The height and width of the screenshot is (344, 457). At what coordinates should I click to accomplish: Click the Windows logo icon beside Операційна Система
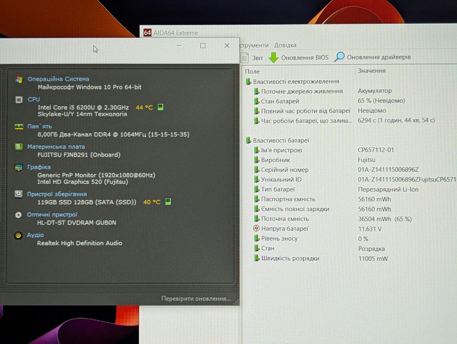[x=19, y=79]
